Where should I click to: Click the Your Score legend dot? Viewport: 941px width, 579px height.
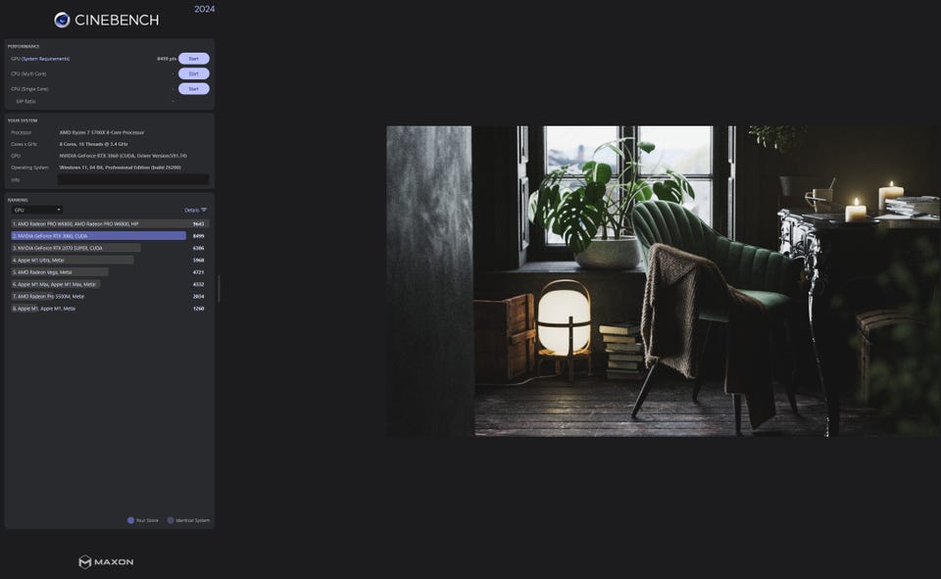(x=130, y=520)
